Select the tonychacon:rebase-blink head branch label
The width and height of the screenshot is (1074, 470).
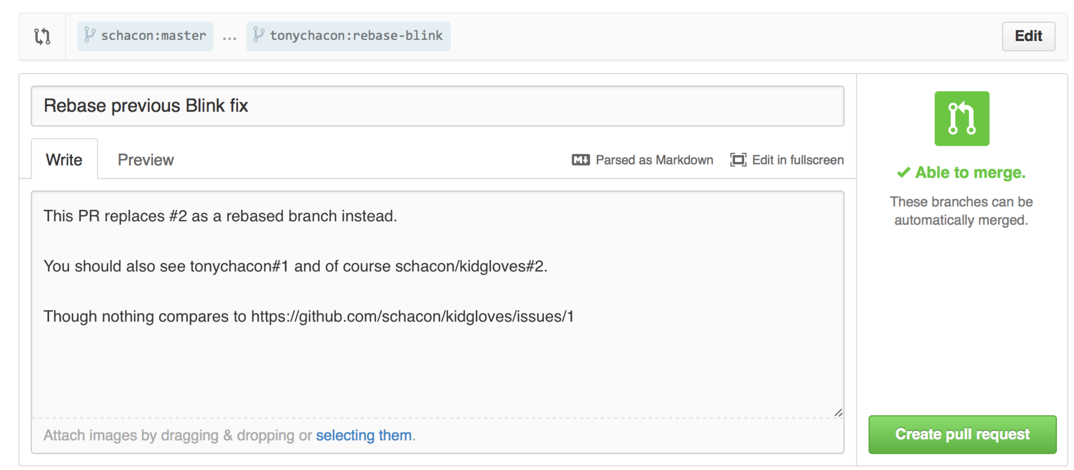[x=356, y=36]
